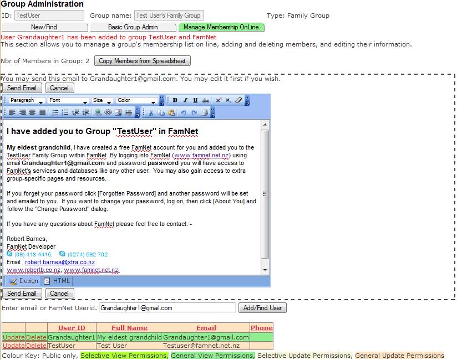Remove hyperlink with the broken-chain icon
The width and height of the screenshot is (457, 360).
[x=108, y=112]
